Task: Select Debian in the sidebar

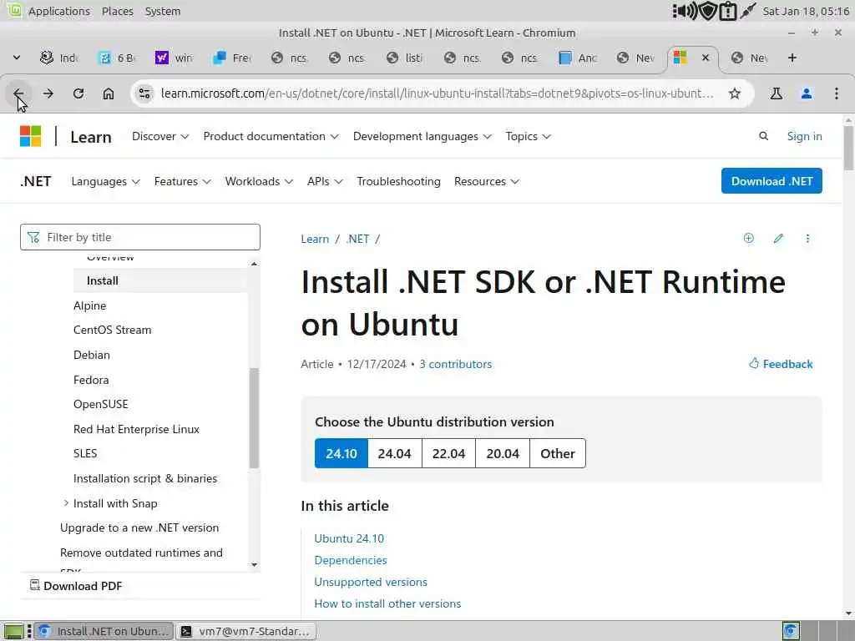Action: [92, 355]
